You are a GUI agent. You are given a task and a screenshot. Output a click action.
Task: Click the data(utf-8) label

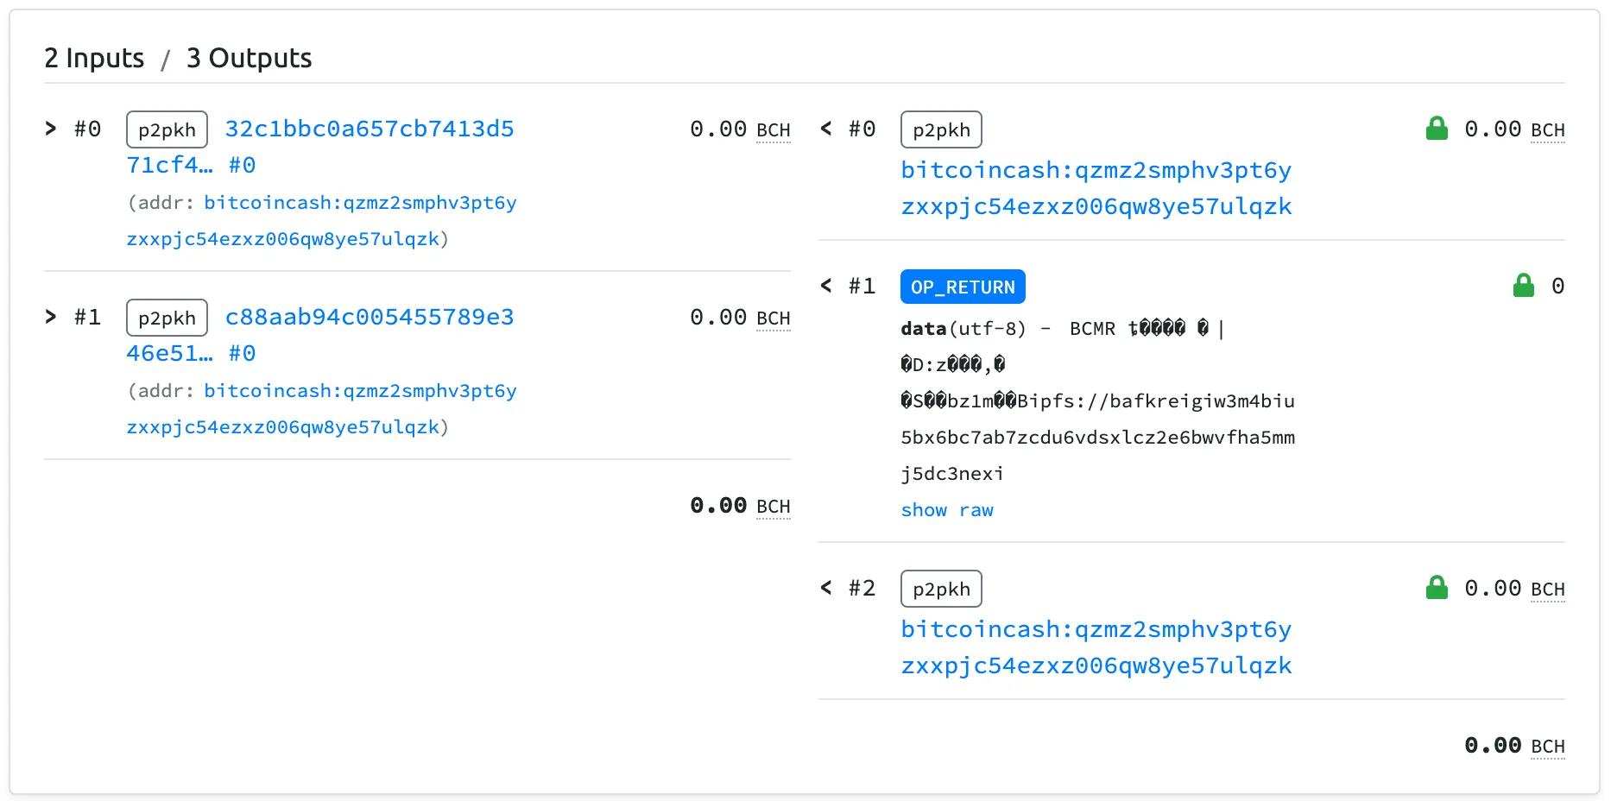(963, 329)
